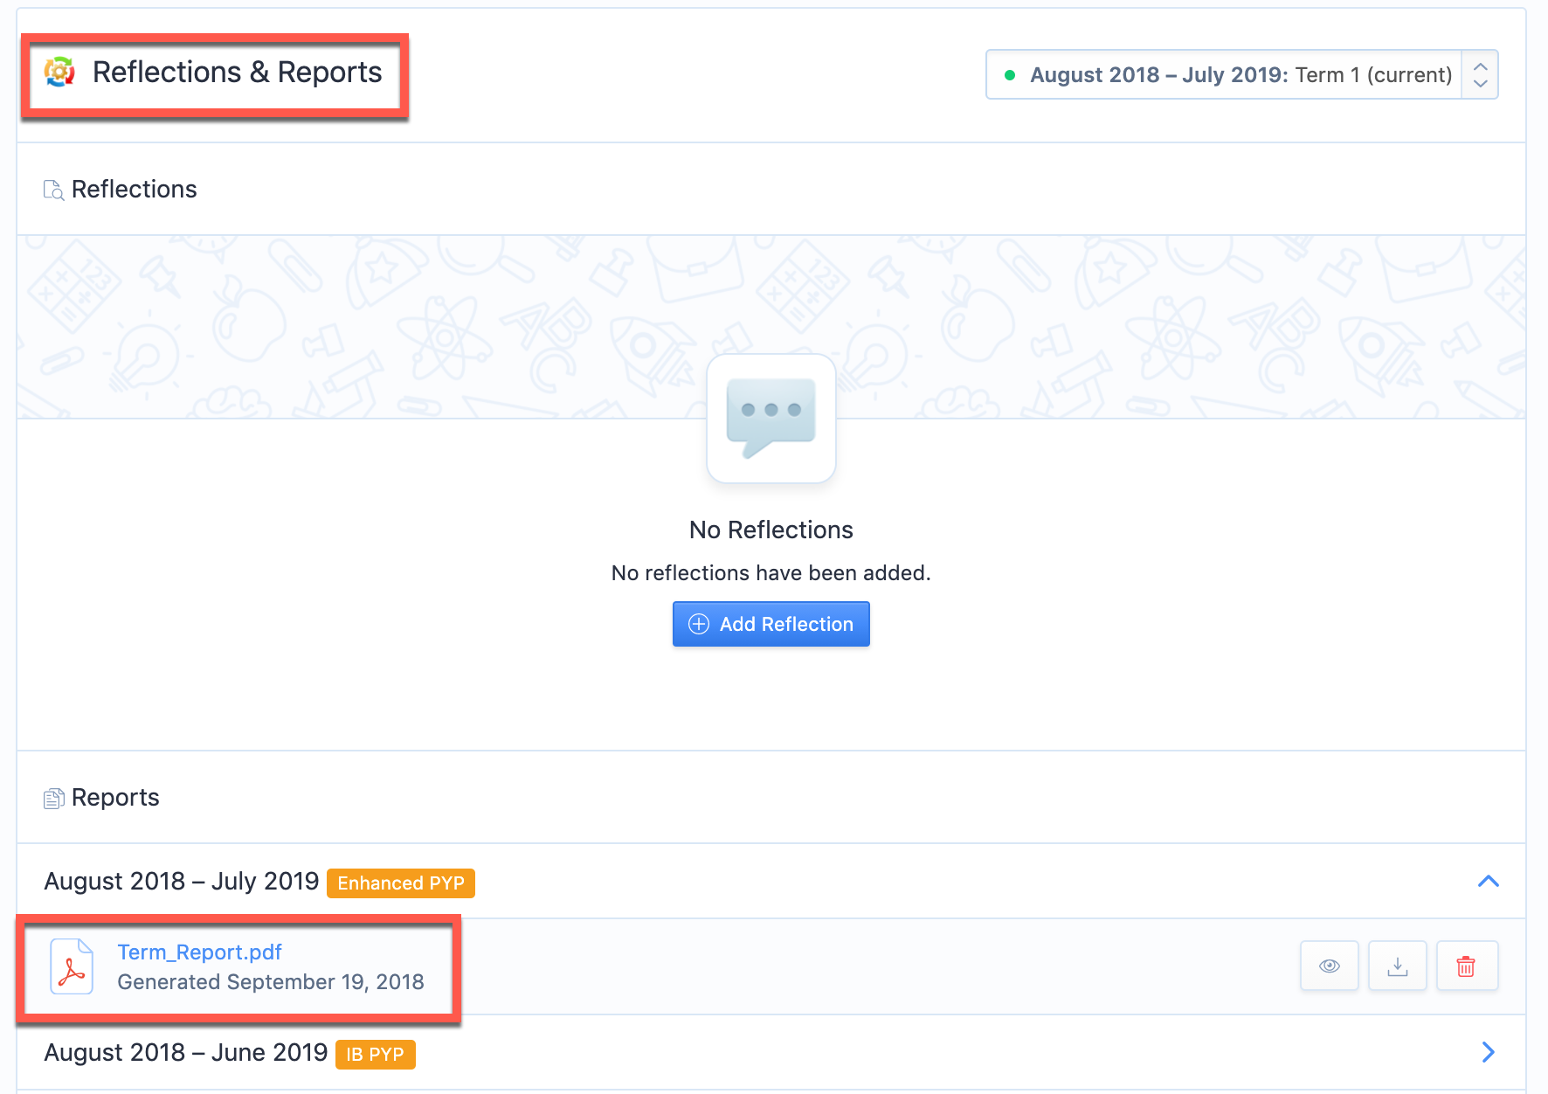Click the Reflections section heading
This screenshot has width=1548, height=1094.
click(x=135, y=189)
